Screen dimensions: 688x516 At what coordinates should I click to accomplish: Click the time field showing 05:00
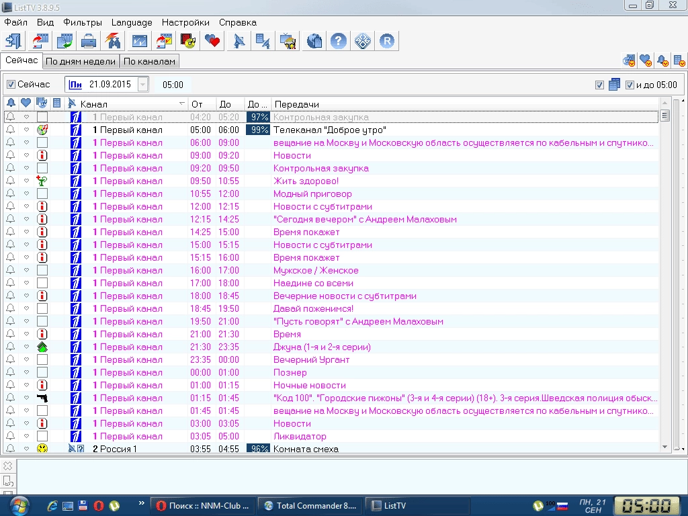tap(173, 85)
